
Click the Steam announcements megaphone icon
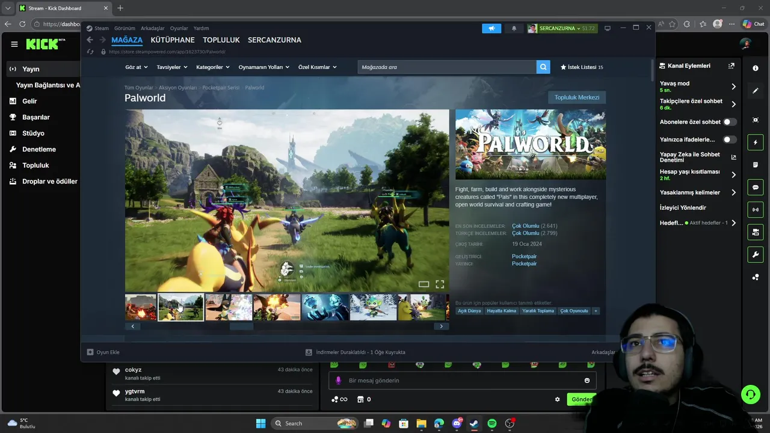(x=491, y=28)
